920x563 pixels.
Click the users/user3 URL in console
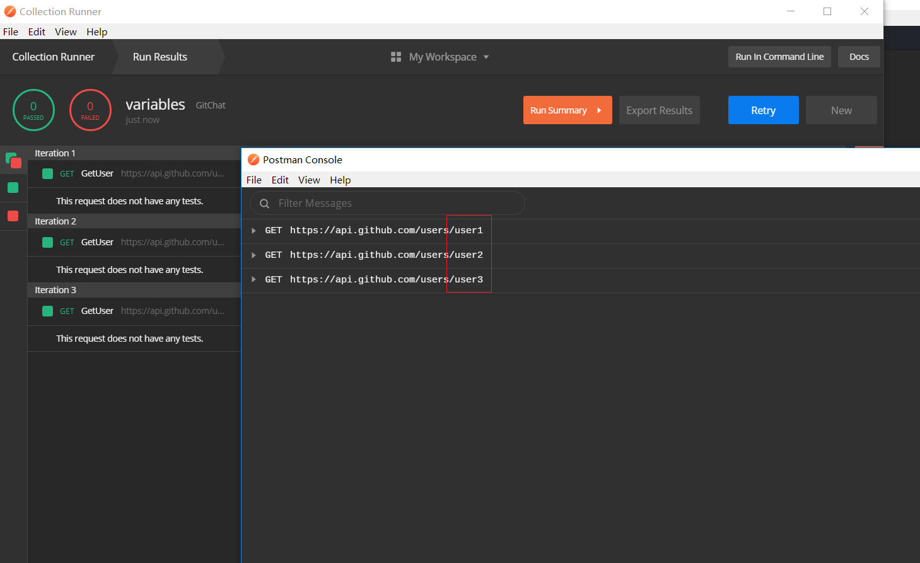coord(387,279)
